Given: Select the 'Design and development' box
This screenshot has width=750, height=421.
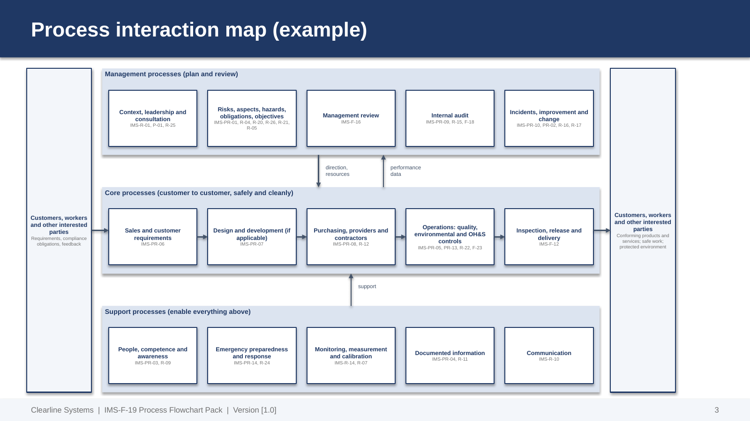Looking at the screenshot, I should (252, 237).
